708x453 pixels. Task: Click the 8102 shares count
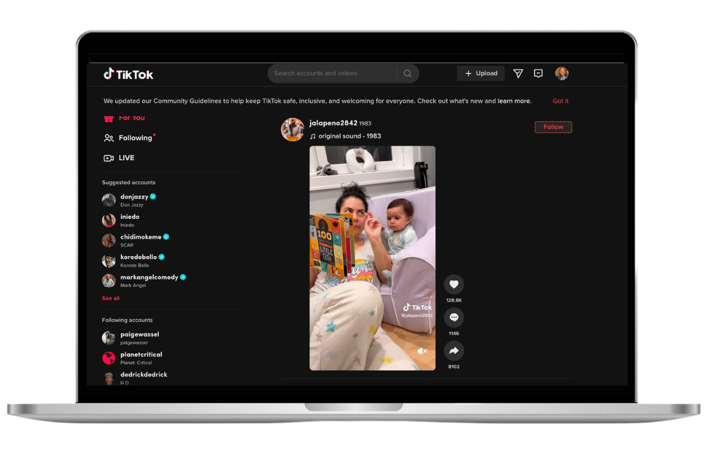click(454, 366)
